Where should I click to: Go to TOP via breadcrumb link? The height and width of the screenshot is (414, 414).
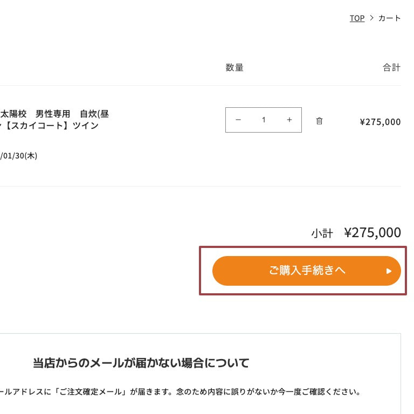357,18
